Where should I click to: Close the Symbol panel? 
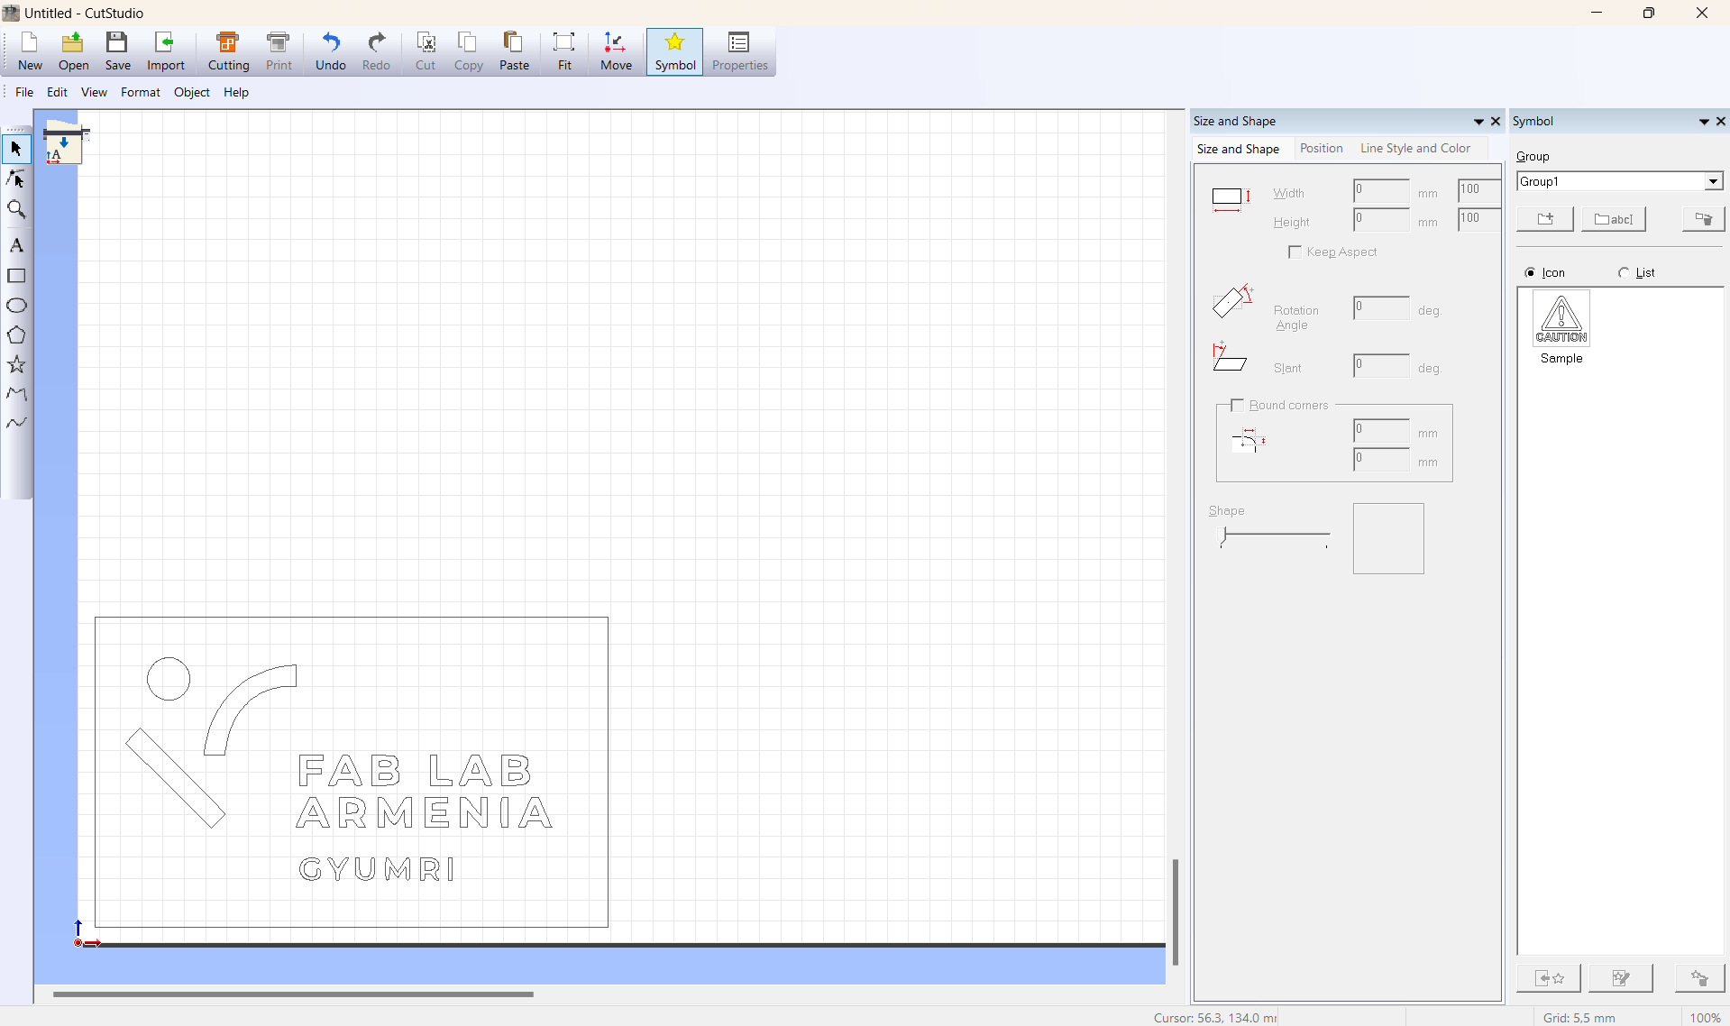coord(1720,122)
